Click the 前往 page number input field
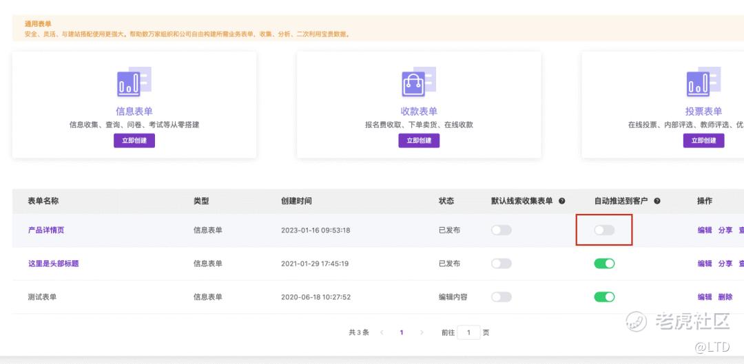Viewport: 744px width, 364px height. coord(469,333)
